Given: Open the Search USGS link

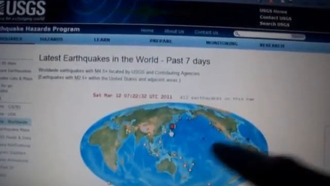Looking at the screenshot, I should point(274,24).
